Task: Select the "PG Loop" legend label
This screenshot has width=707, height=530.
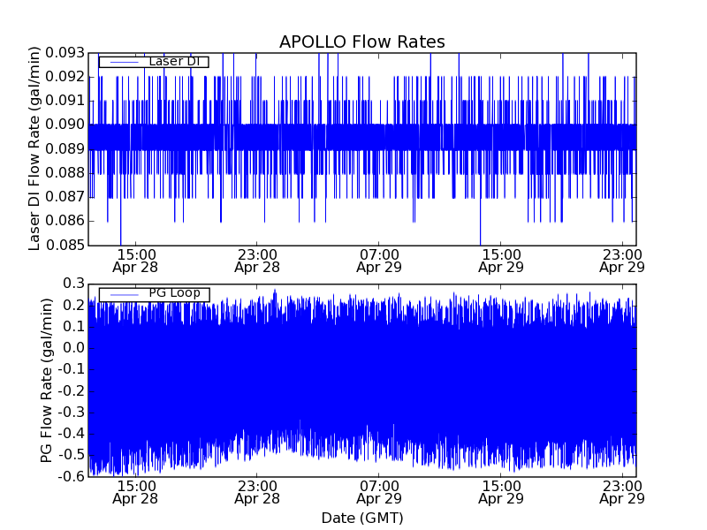Action: (x=173, y=293)
